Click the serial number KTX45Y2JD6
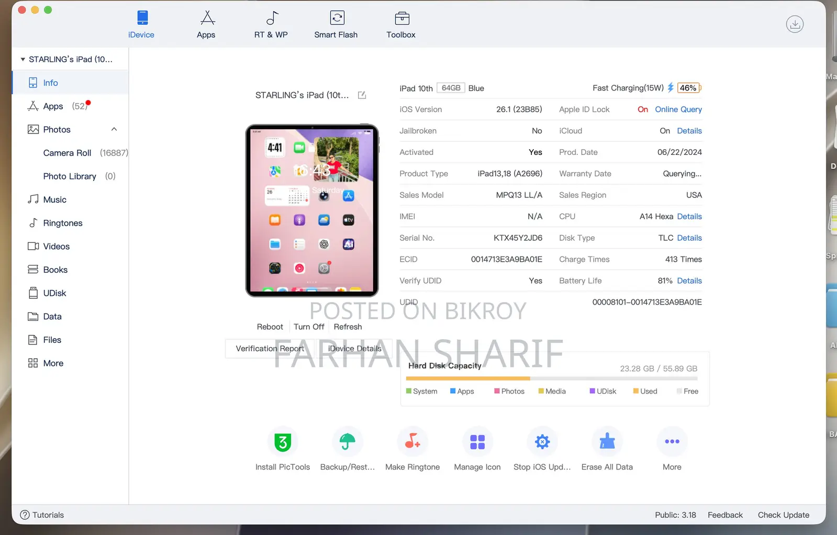This screenshot has height=535, width=837. click(x=518, y=238)
